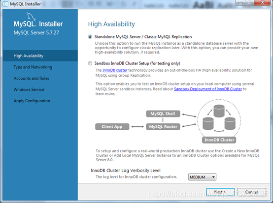Expand the MEDIUM log verbosity dropdown
Viewport: 273px width, 203px height.
pyautogui.click(x=202, y=177)
